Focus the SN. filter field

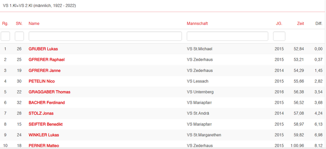(x=19, y=36)
